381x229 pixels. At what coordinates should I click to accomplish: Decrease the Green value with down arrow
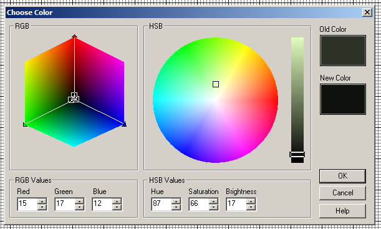(80, 207)
